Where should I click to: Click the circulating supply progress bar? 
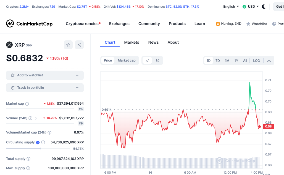(x=38, y=149)
